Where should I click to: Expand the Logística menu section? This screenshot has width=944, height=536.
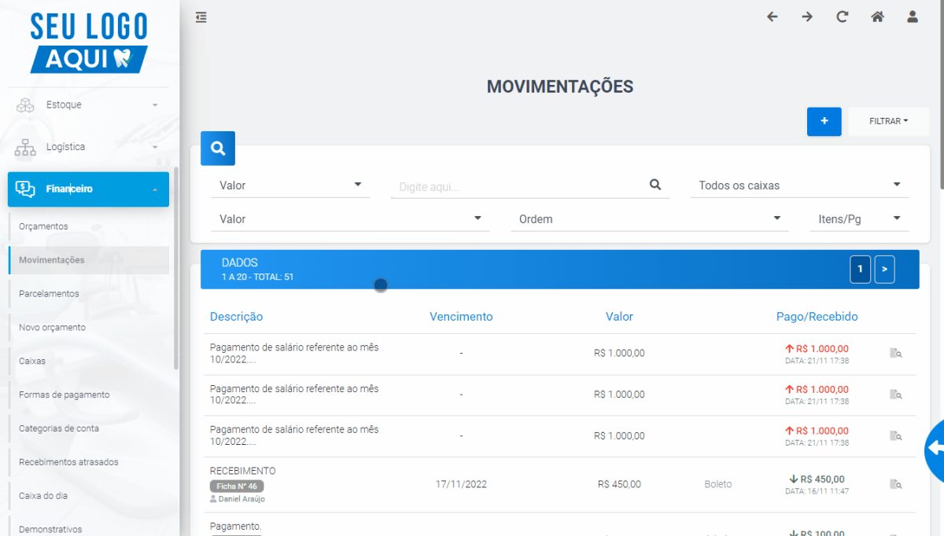pos(88,147)
